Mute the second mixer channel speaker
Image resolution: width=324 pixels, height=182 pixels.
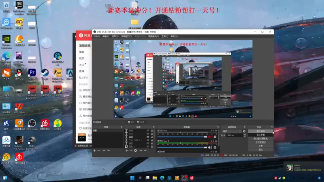point(210,148)
